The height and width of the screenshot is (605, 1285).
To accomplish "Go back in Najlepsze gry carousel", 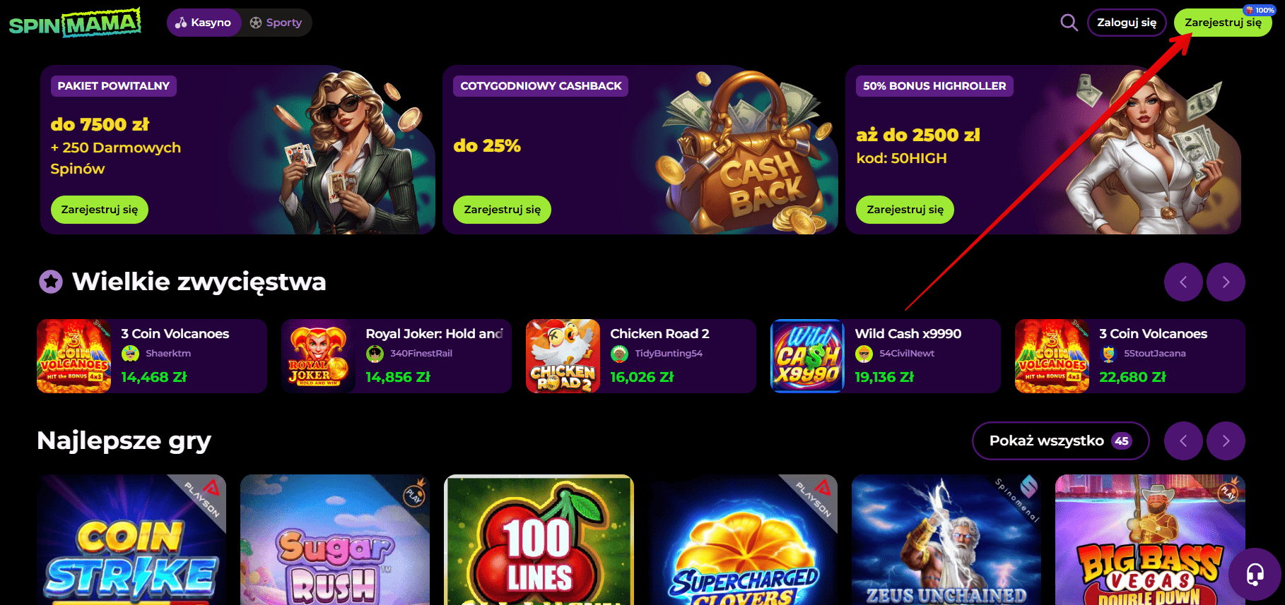I will [x=1183, y=441].
